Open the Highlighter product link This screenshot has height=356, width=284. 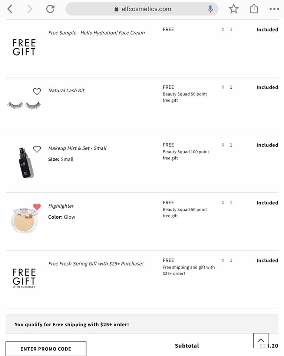point(61,206)
